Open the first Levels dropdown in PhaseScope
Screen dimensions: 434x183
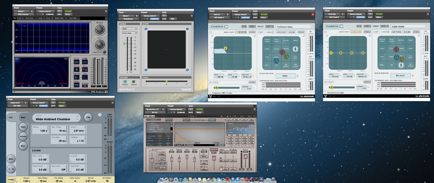(130, 29)
